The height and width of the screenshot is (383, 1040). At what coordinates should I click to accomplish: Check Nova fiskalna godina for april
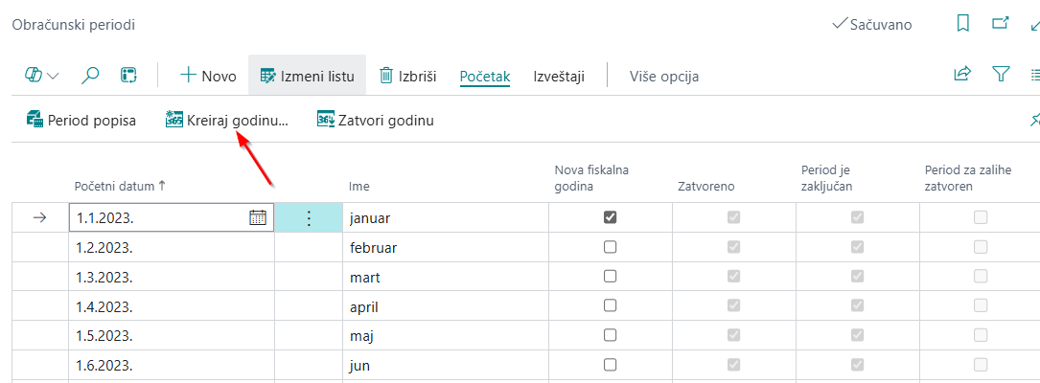pos(611,305)
